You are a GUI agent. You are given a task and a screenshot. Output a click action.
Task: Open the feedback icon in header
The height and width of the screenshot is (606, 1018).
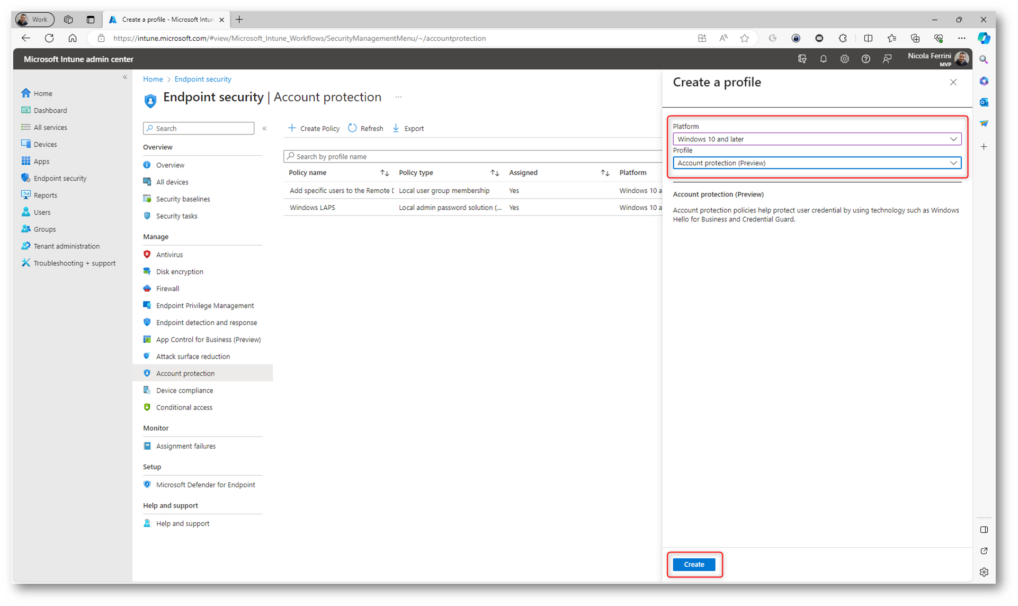(x=887, y=59)
